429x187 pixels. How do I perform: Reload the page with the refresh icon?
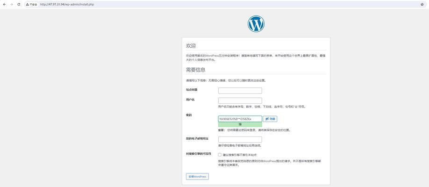pyautogui.click(x=19, y=4)
